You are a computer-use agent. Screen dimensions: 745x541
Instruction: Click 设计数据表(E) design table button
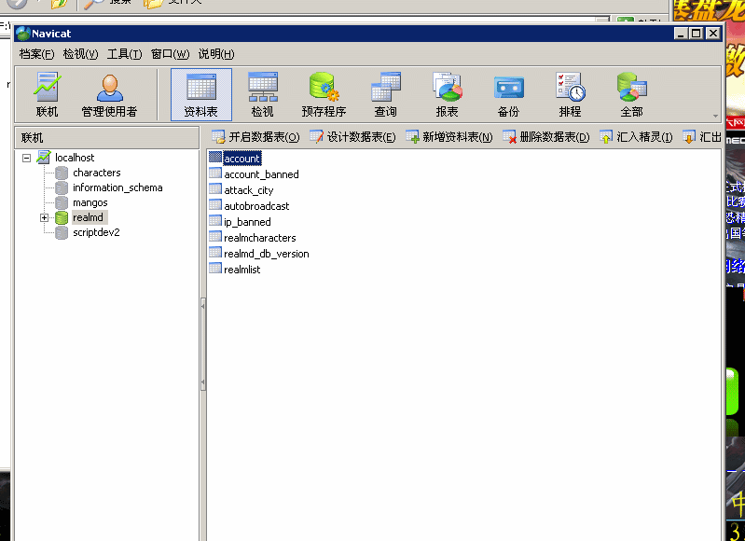pyautogui.click(x=352, y=137)
